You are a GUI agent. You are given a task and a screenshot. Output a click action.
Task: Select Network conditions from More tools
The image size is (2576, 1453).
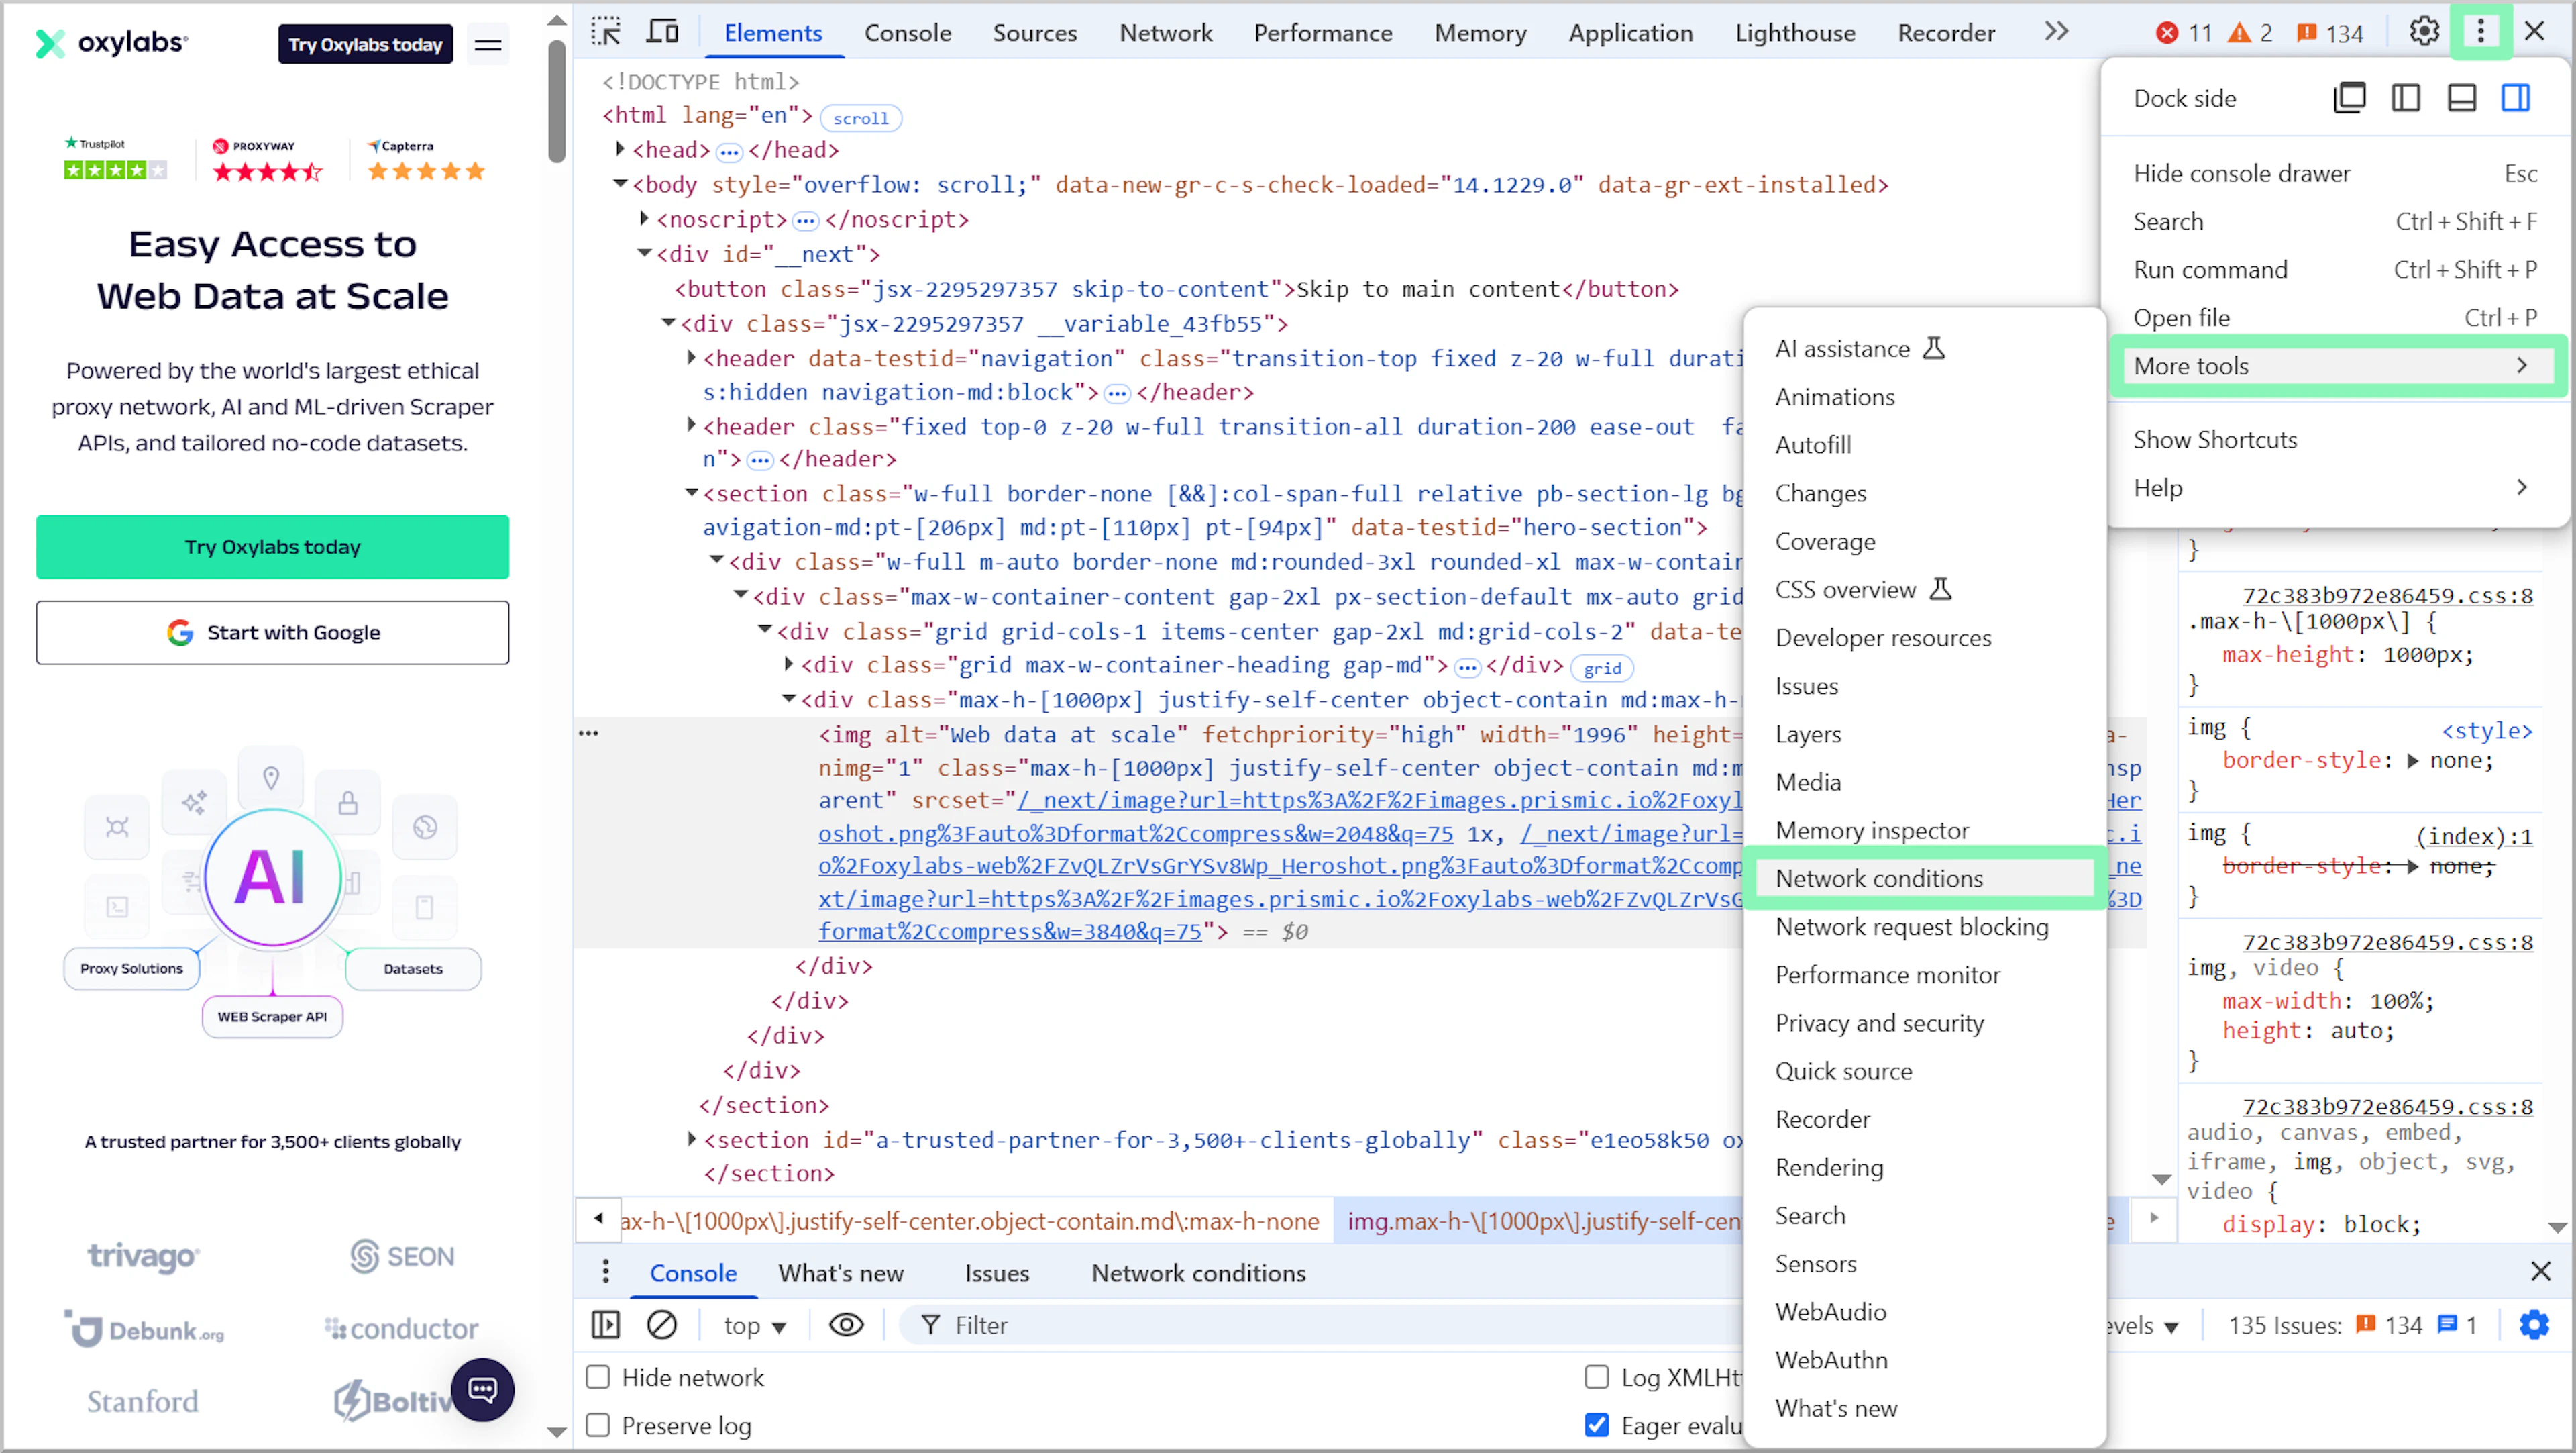click(x=1924, y=878)
